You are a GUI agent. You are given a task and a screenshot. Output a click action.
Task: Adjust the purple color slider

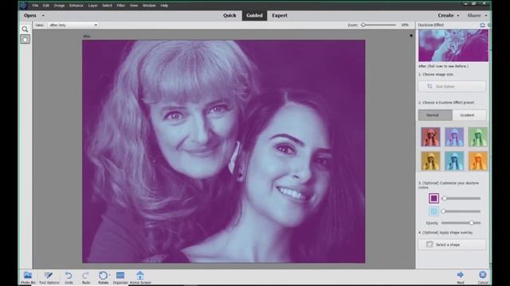pos(461,198)
